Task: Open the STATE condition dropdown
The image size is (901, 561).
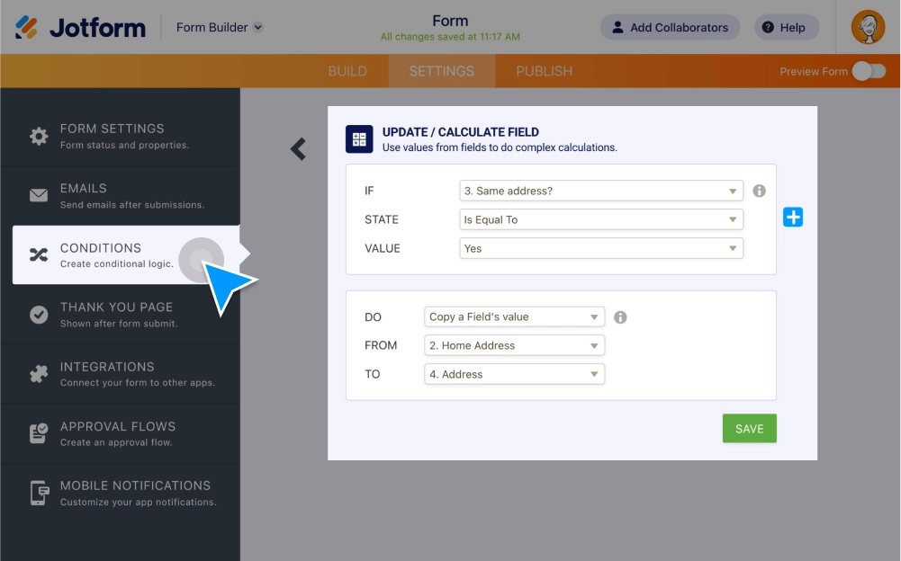Action: [600, 219]
